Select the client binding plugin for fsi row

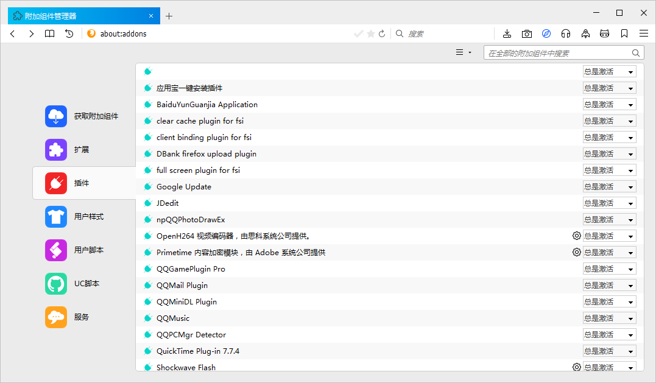(389, 137)
